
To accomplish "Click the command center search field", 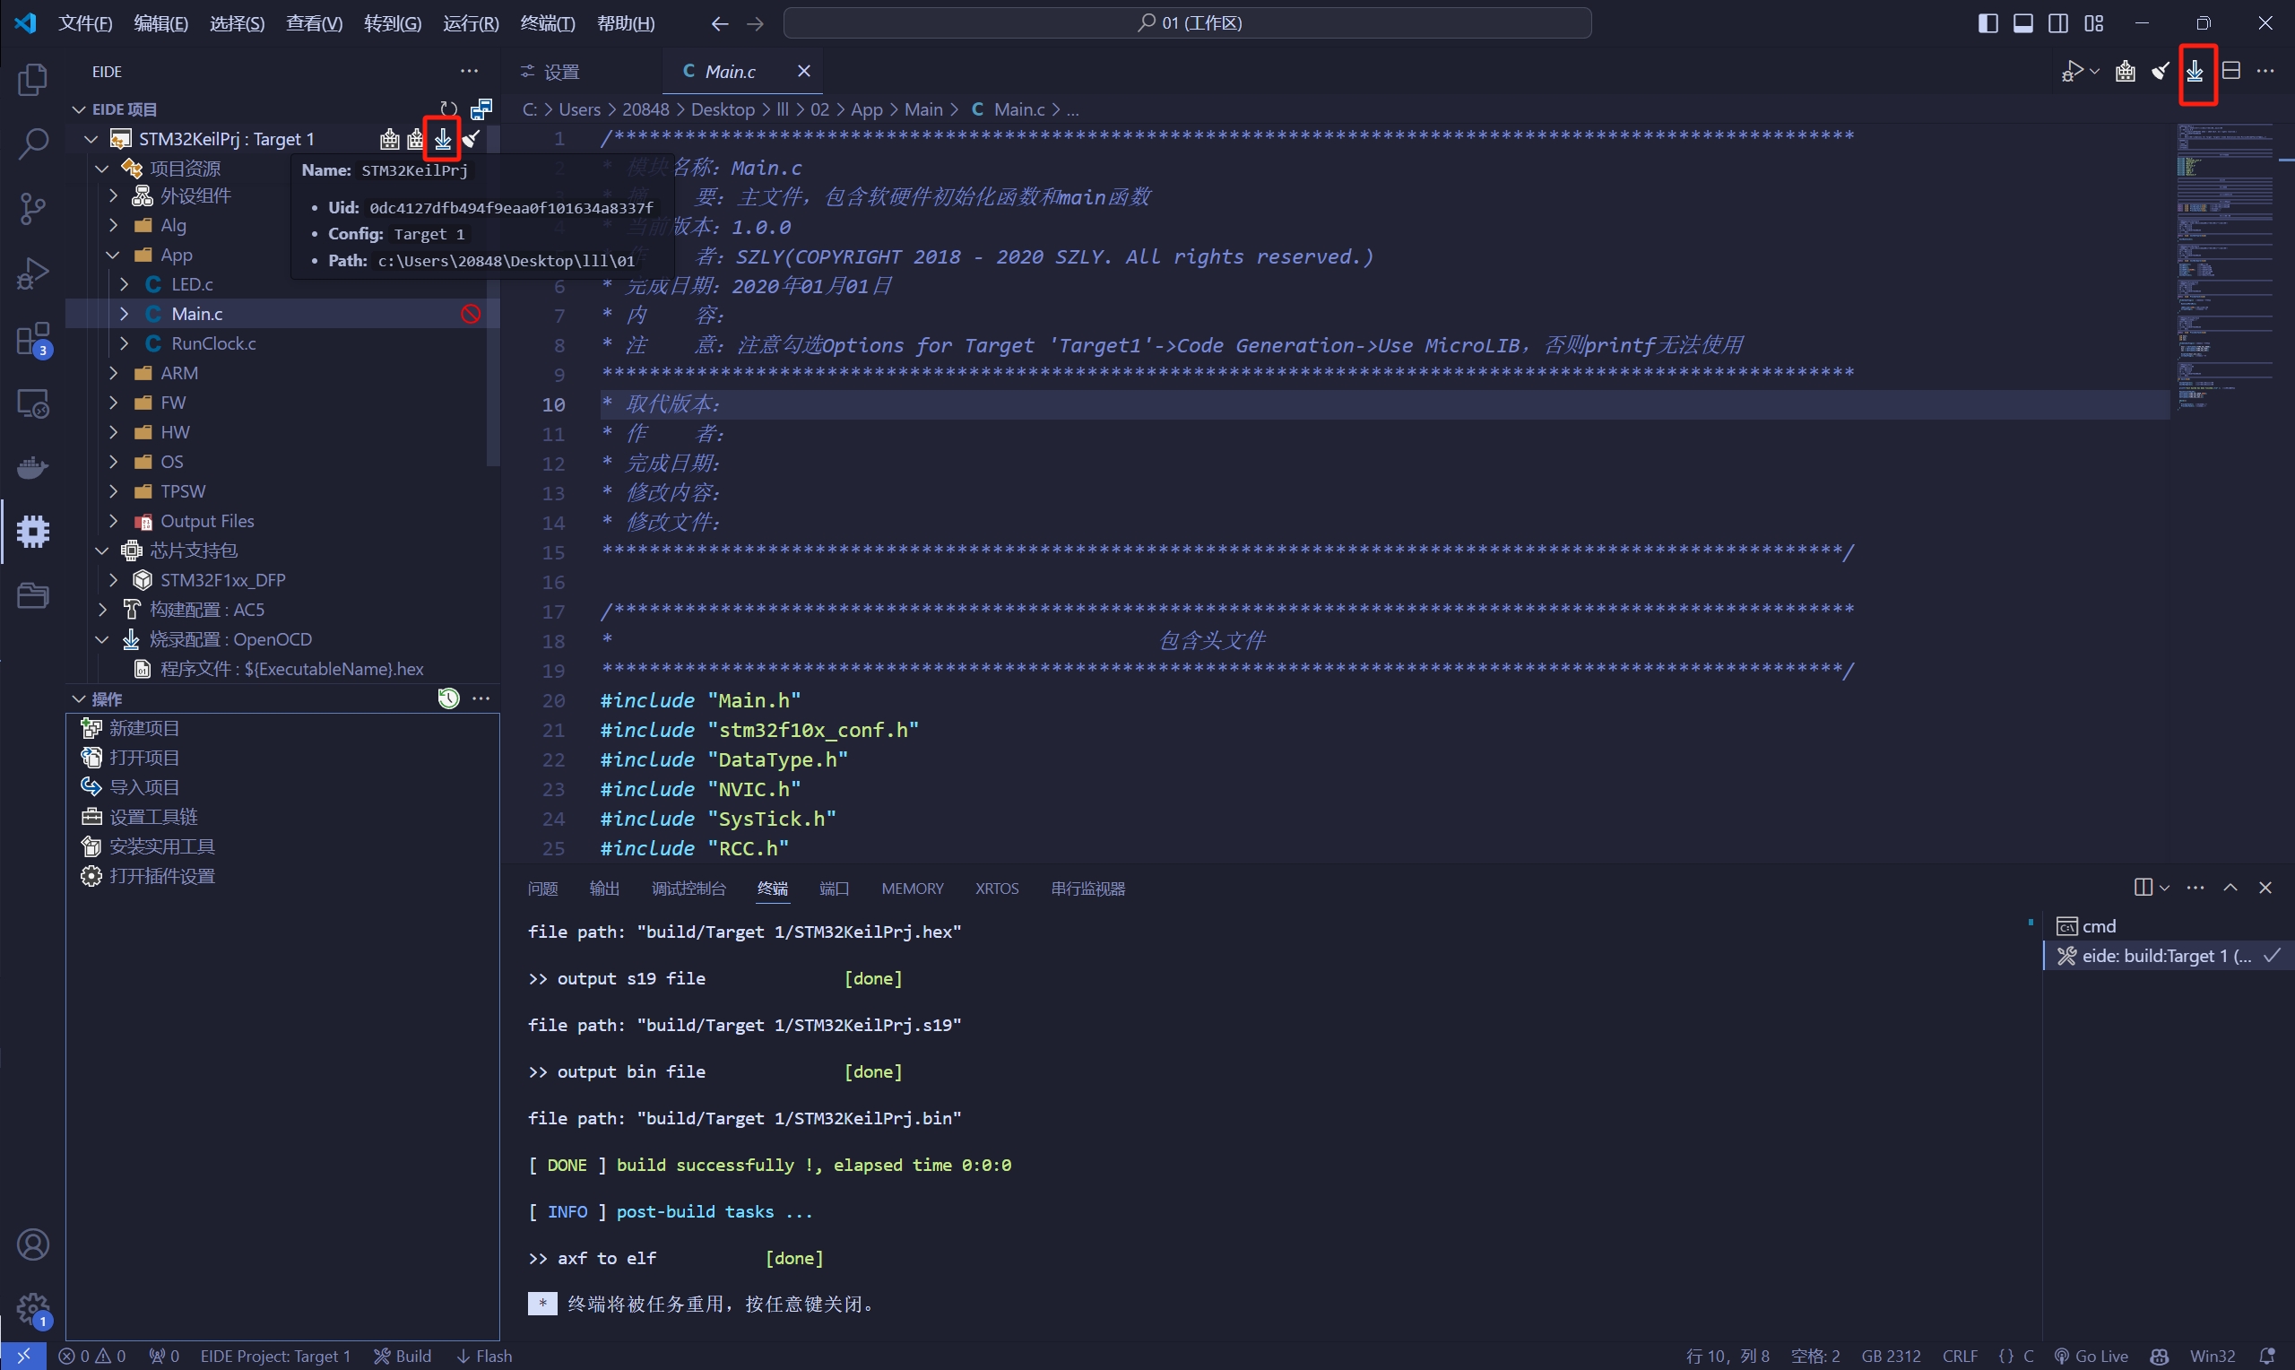I will tap(1188, 23).
